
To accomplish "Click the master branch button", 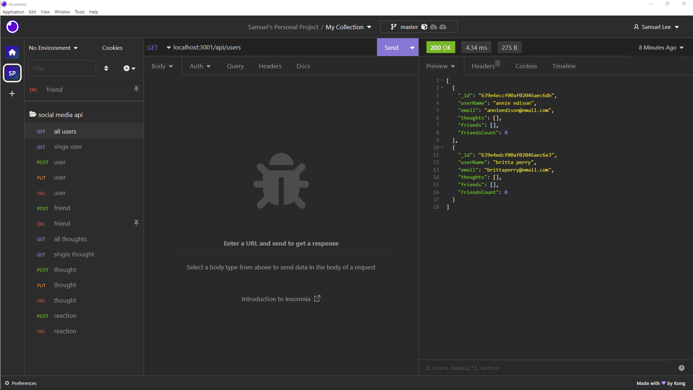I will click(419, 27).
